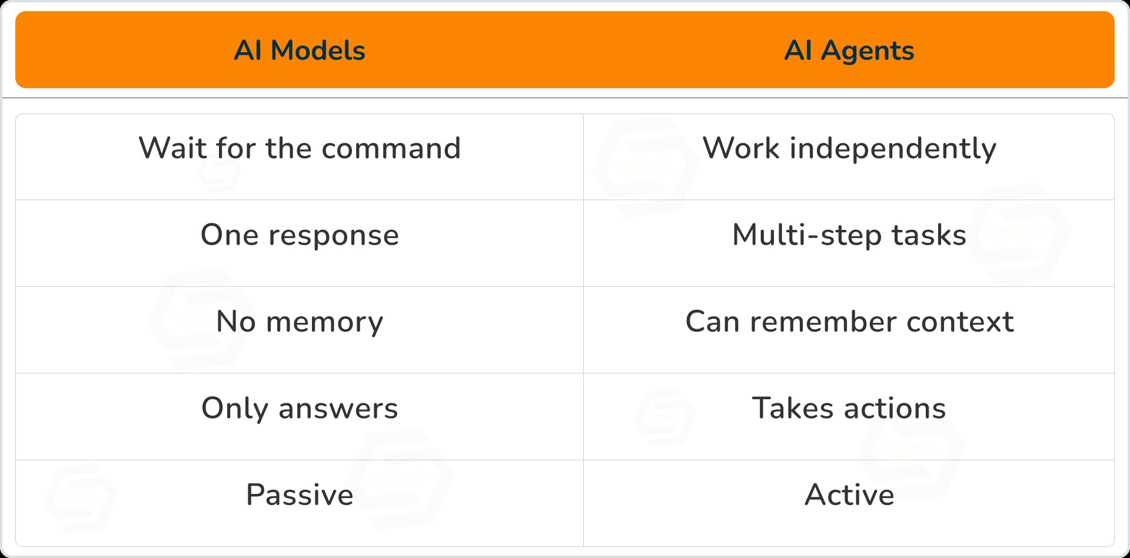Click the "Wait for the command" cell text
1130x558 pixels.
pyautogui.click(x=300, y=148)
